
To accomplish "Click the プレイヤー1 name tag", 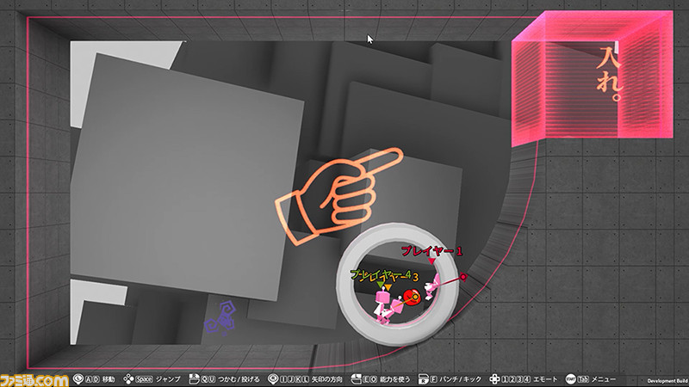I will point(431,251).
